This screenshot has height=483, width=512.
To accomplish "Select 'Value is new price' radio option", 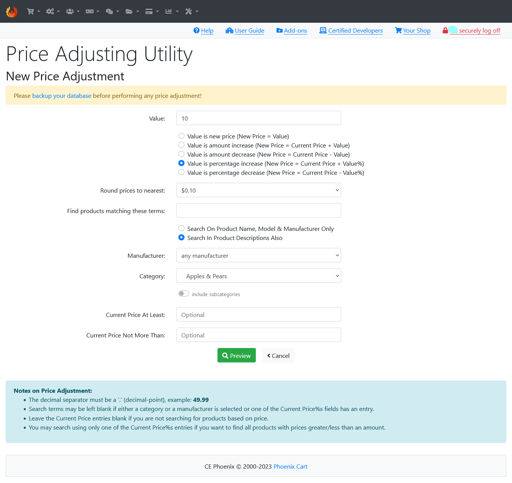I will coord(181,136).
